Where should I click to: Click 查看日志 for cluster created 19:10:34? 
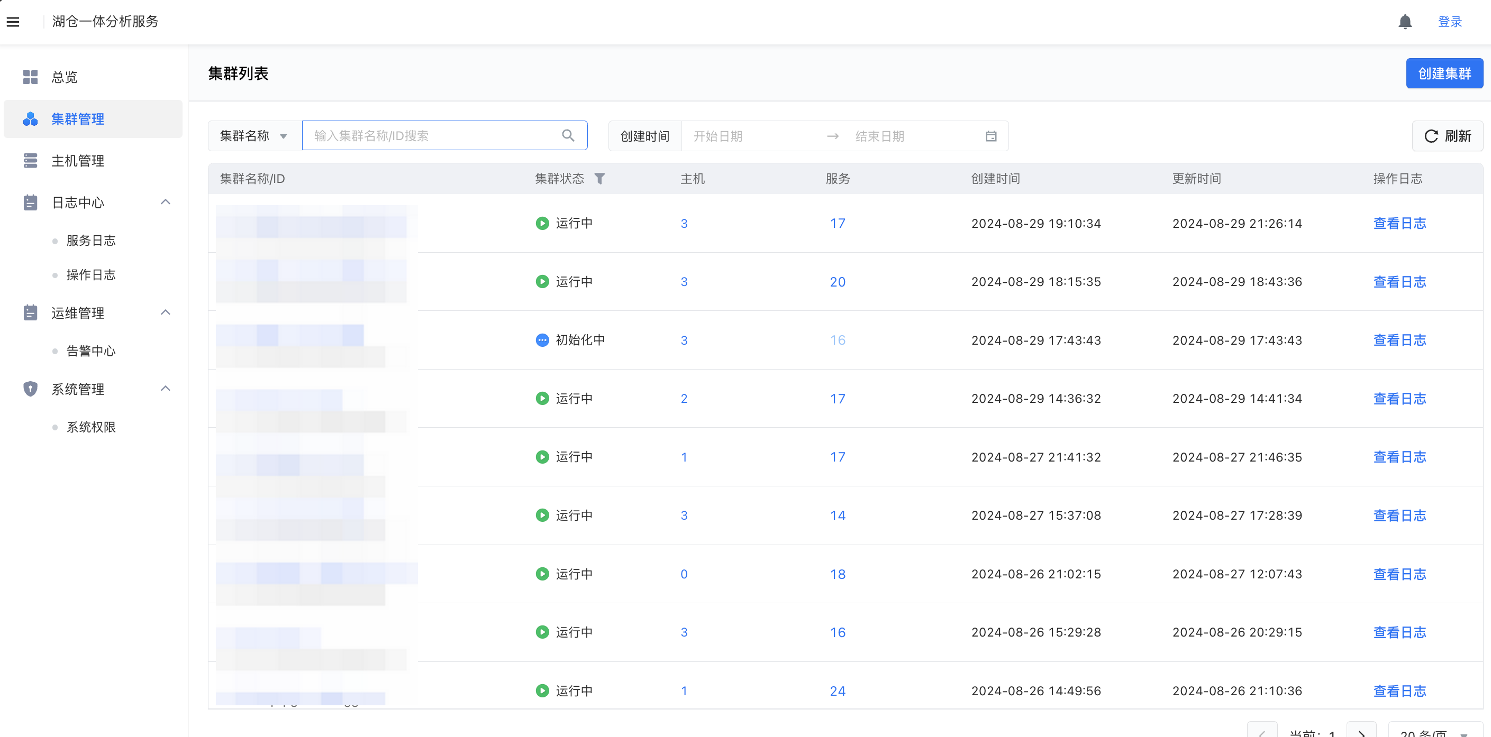[1399, 223]
